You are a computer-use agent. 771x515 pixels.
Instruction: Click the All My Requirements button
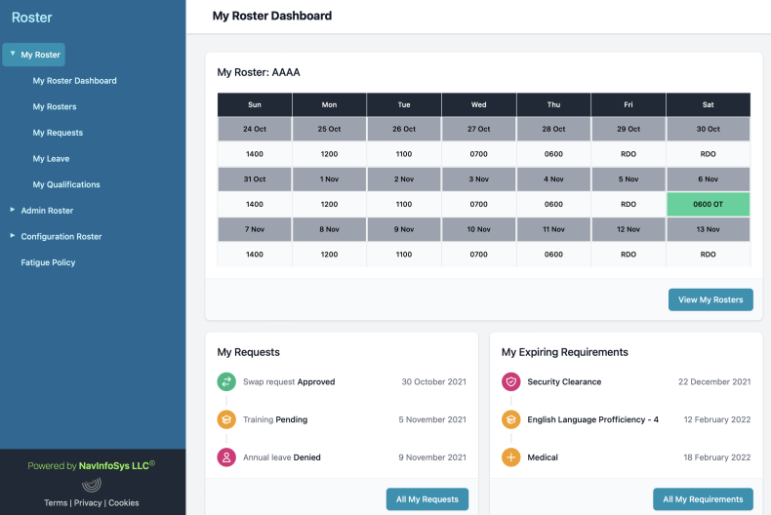click(x=703, y=499)
